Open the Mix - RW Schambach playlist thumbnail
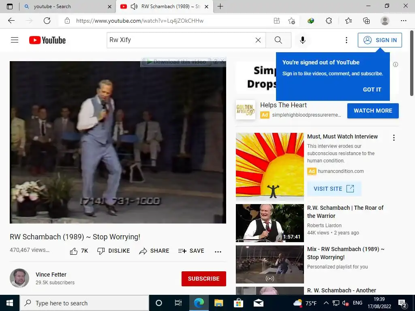415x311 pixels. 270,264
